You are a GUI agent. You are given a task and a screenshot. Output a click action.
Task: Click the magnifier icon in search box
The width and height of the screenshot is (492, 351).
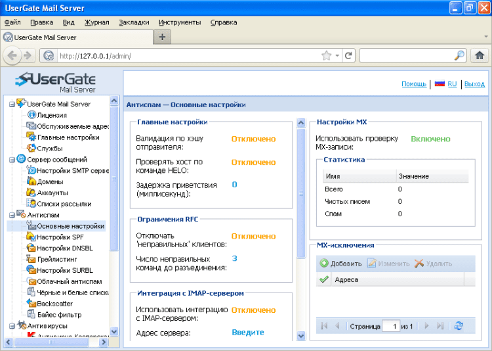(x=459, y=56)
